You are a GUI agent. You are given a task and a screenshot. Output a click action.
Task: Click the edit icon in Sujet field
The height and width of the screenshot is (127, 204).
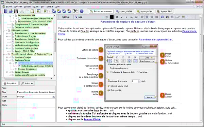click(x=53, y=96)
